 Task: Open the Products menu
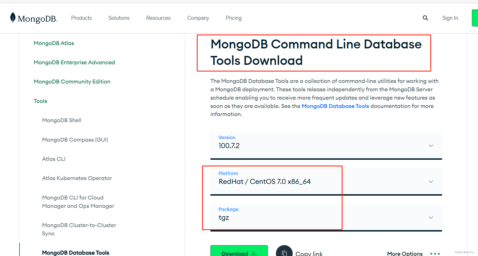pyautogui.click(x=81, y=18)
